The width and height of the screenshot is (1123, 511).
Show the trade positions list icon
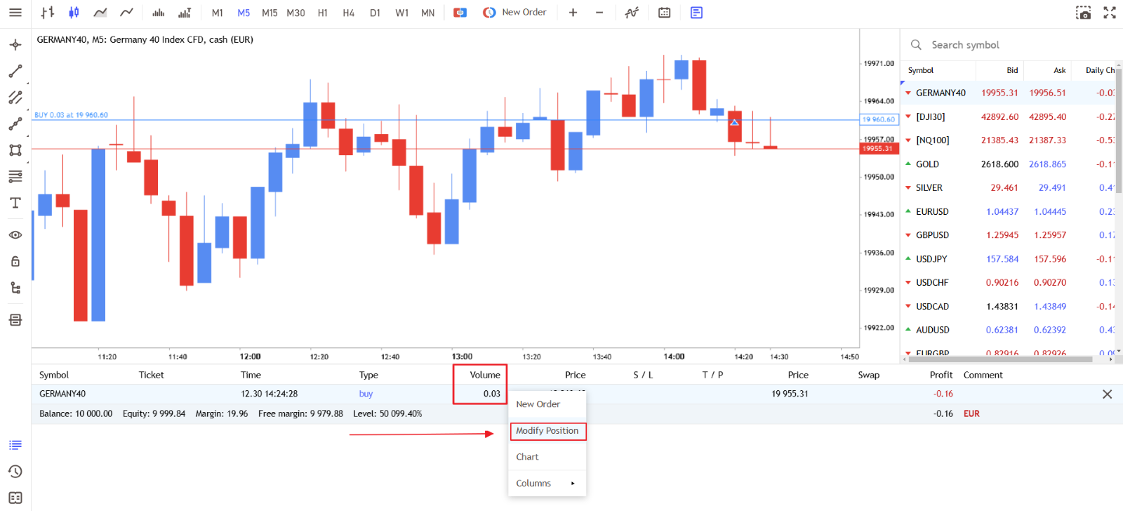pos(15,445)
